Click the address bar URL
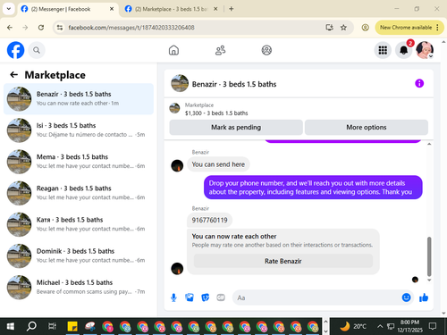This screenshot has width=447, height=335. (131, 28)
